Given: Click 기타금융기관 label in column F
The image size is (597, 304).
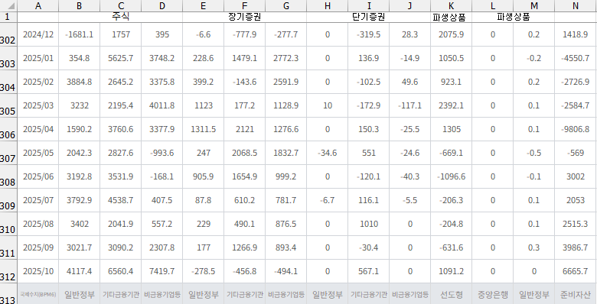Looking at the screenshot, I should [x=244, y=295].
